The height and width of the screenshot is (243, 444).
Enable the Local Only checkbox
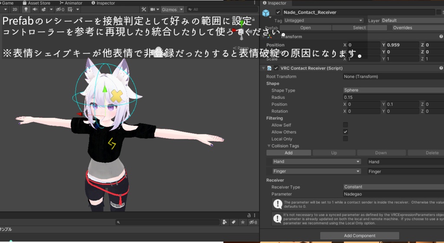tap(346, 139)
